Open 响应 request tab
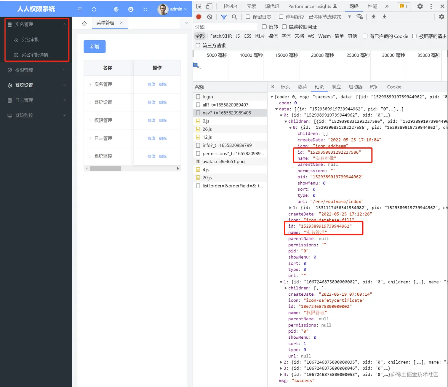The image size is (448, 387). click(336, 87)
